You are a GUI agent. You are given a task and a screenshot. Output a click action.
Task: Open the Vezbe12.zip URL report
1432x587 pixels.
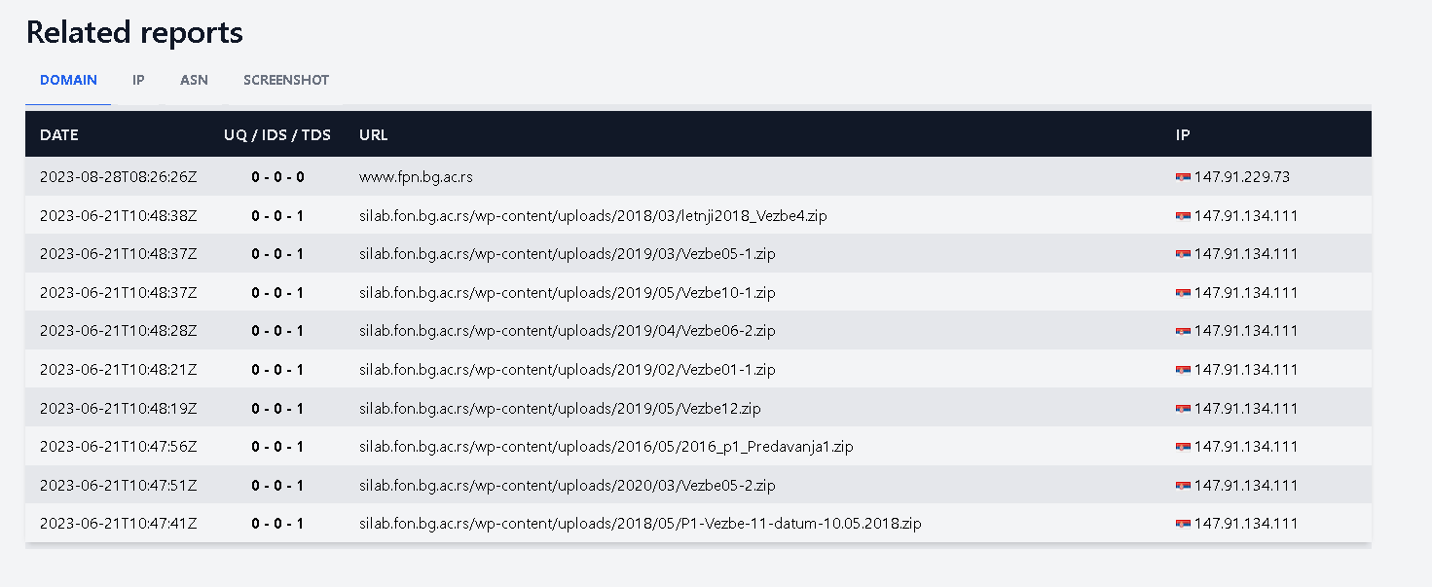[x=560, y=409]
